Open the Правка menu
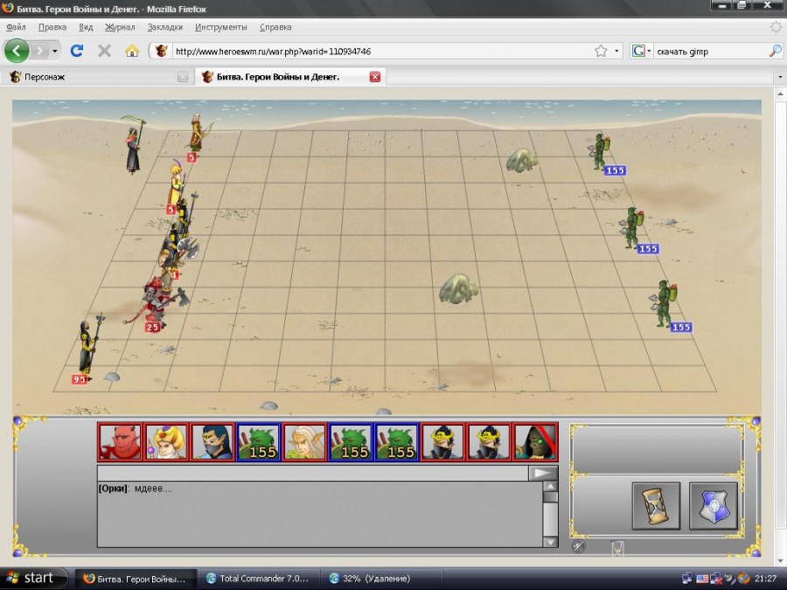Viewport: 787px width, 590px height. (52, 27)
